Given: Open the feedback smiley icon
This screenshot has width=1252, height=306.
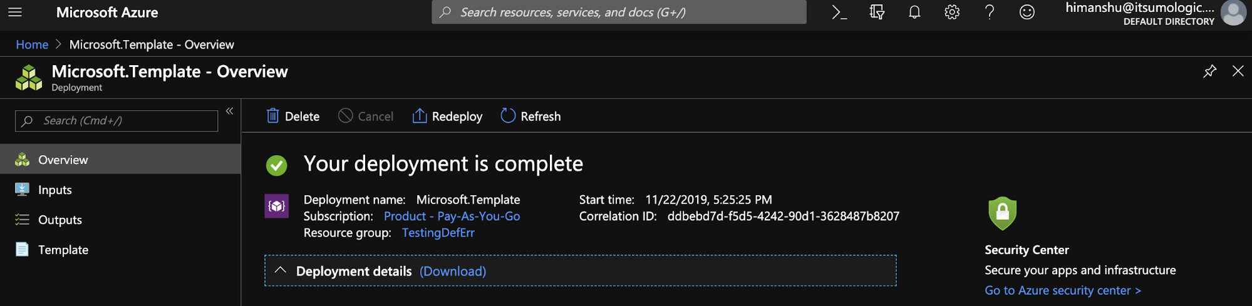Looking at the screenshot, I should (1027, 13).
